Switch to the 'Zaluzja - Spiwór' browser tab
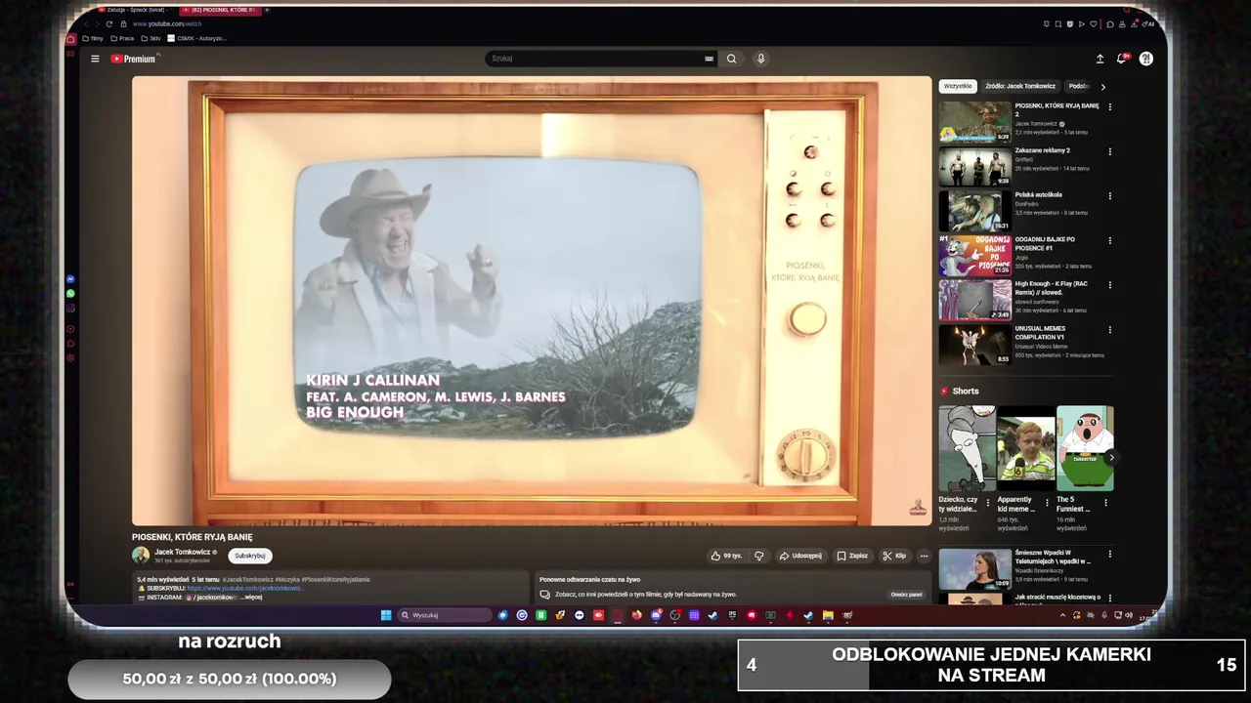The image size is (1251, 703). click(135, 10)
